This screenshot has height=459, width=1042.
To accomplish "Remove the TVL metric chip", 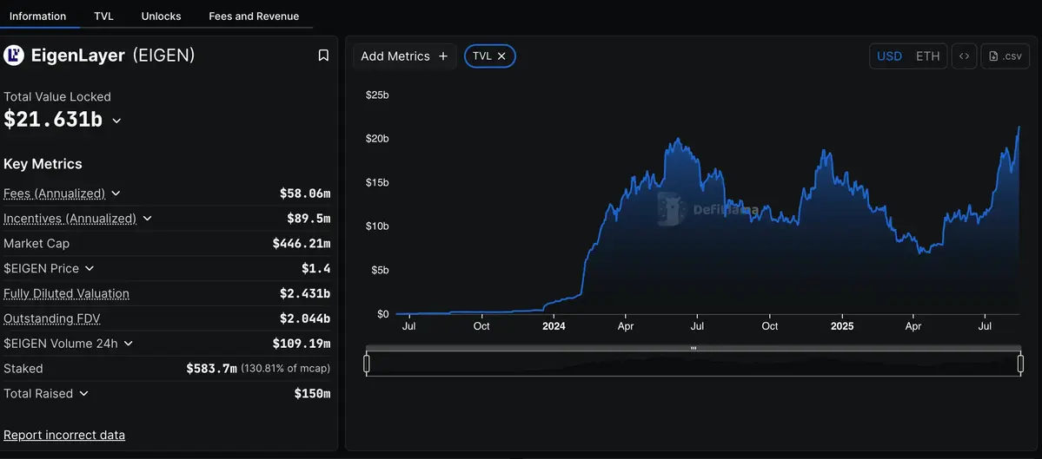I will click(x=501, y=56).
